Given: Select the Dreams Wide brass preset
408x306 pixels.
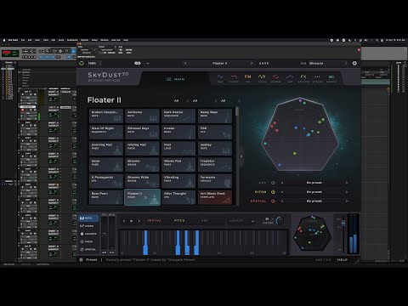Looking at the screenshot, I should [x=142, y=181].
